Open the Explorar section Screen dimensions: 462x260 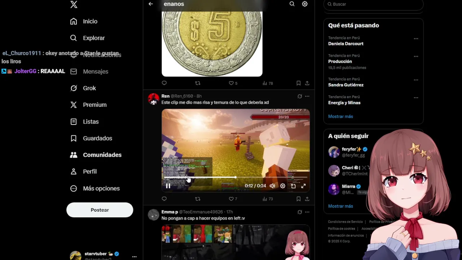point(87,38)
